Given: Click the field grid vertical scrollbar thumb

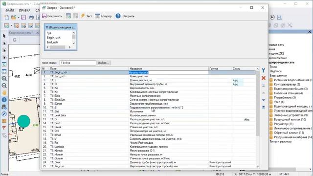Looking at the screenshot, I should tap(258, 103).
